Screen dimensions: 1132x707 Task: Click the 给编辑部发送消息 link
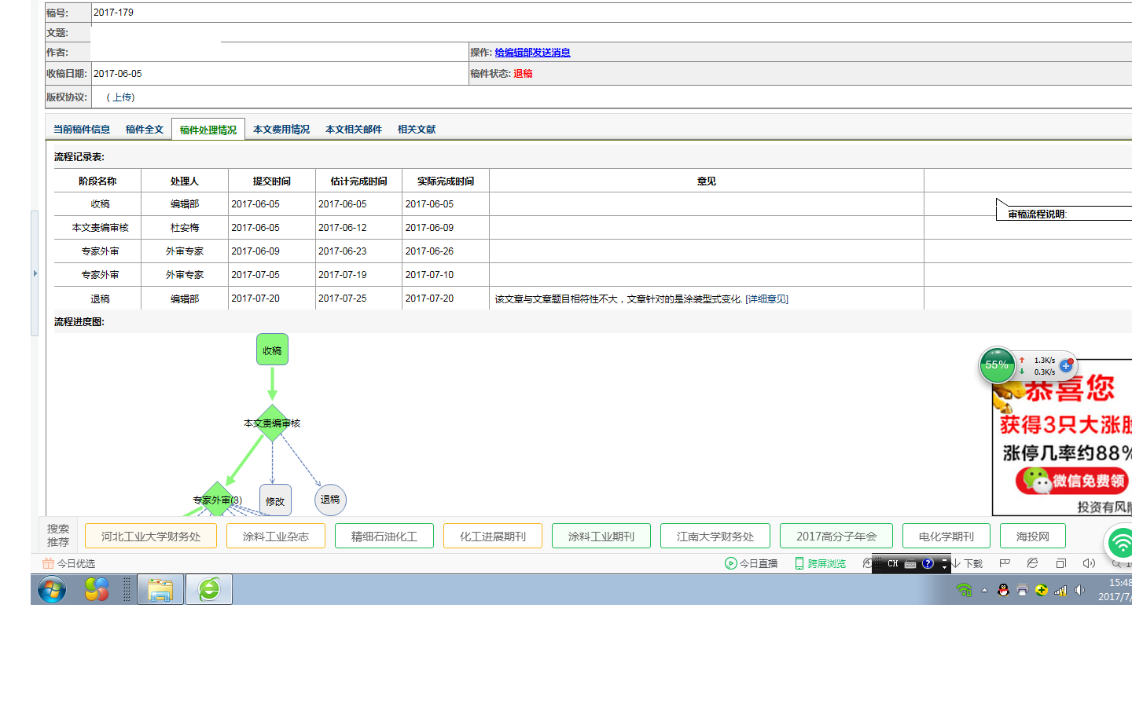532,53
